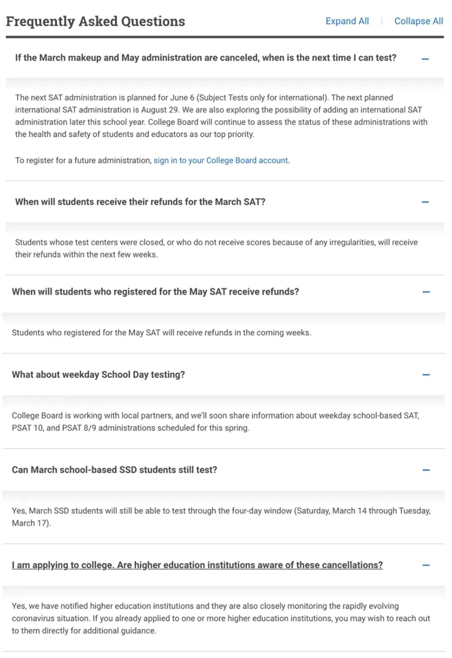Screen dimensions: 452x658
Task: Click minus icon beside March makeup question
Action: (425, 59)
